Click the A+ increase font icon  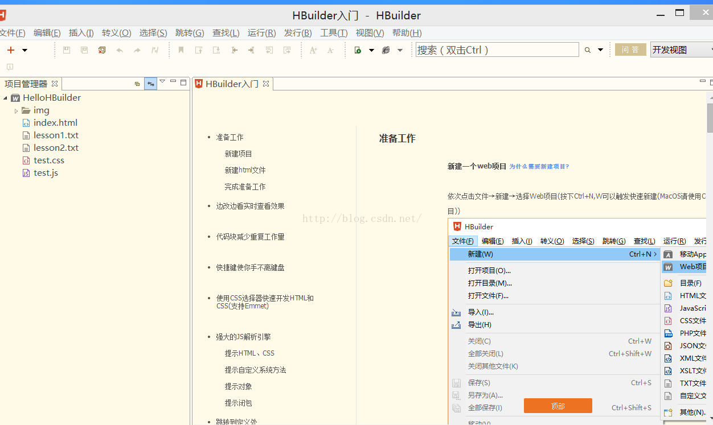click(313, 50)
